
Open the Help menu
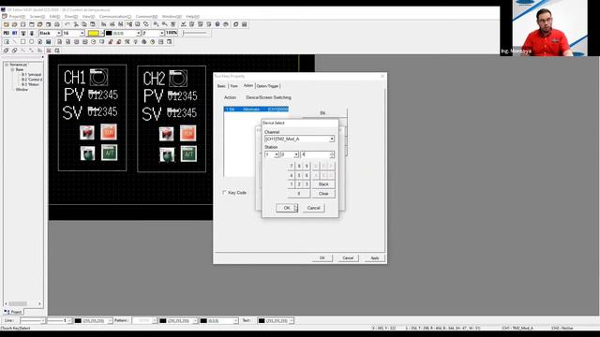(192, 17)
